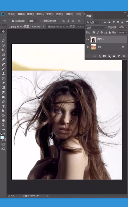Select the Move tool in toolbar
This screenshot has height=207, width=128.
(3, 31)
